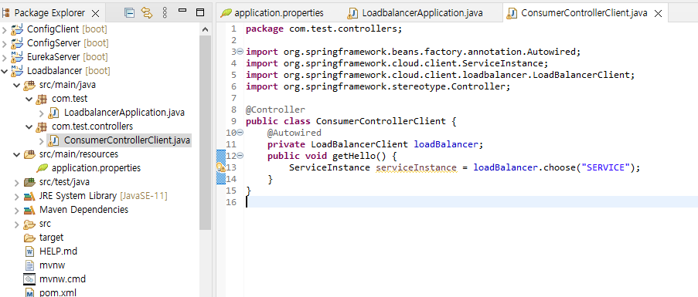Collapse getHello method fold at line 12
698x297 pixels.
tap(240, 155)
